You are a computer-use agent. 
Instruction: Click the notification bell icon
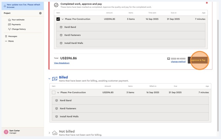click(x=5, y=6)
